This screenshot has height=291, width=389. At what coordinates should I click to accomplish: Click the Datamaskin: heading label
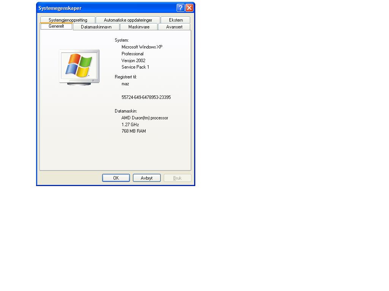126,111
